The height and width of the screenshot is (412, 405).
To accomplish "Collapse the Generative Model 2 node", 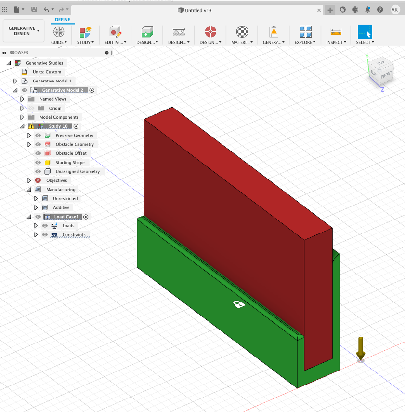I will click(x=15, y=90).
